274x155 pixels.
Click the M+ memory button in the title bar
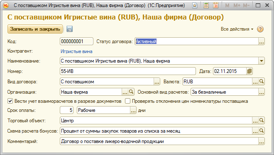coord(237,5)
